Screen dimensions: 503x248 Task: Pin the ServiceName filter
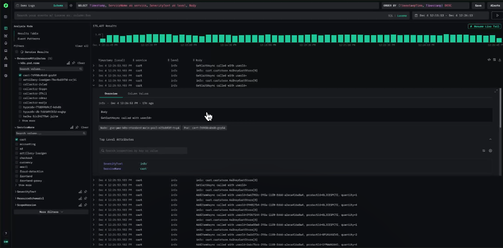click(77, 128)
